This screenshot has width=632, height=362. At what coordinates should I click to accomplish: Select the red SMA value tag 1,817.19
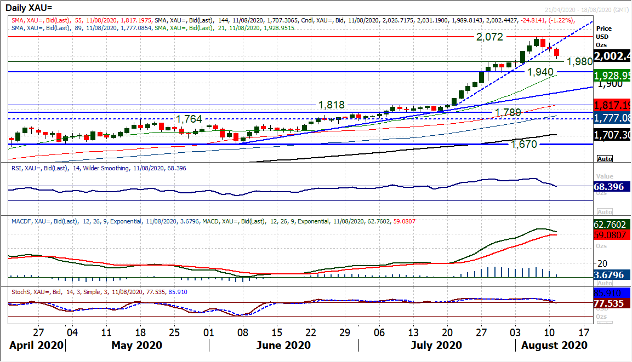coord(612,105)
